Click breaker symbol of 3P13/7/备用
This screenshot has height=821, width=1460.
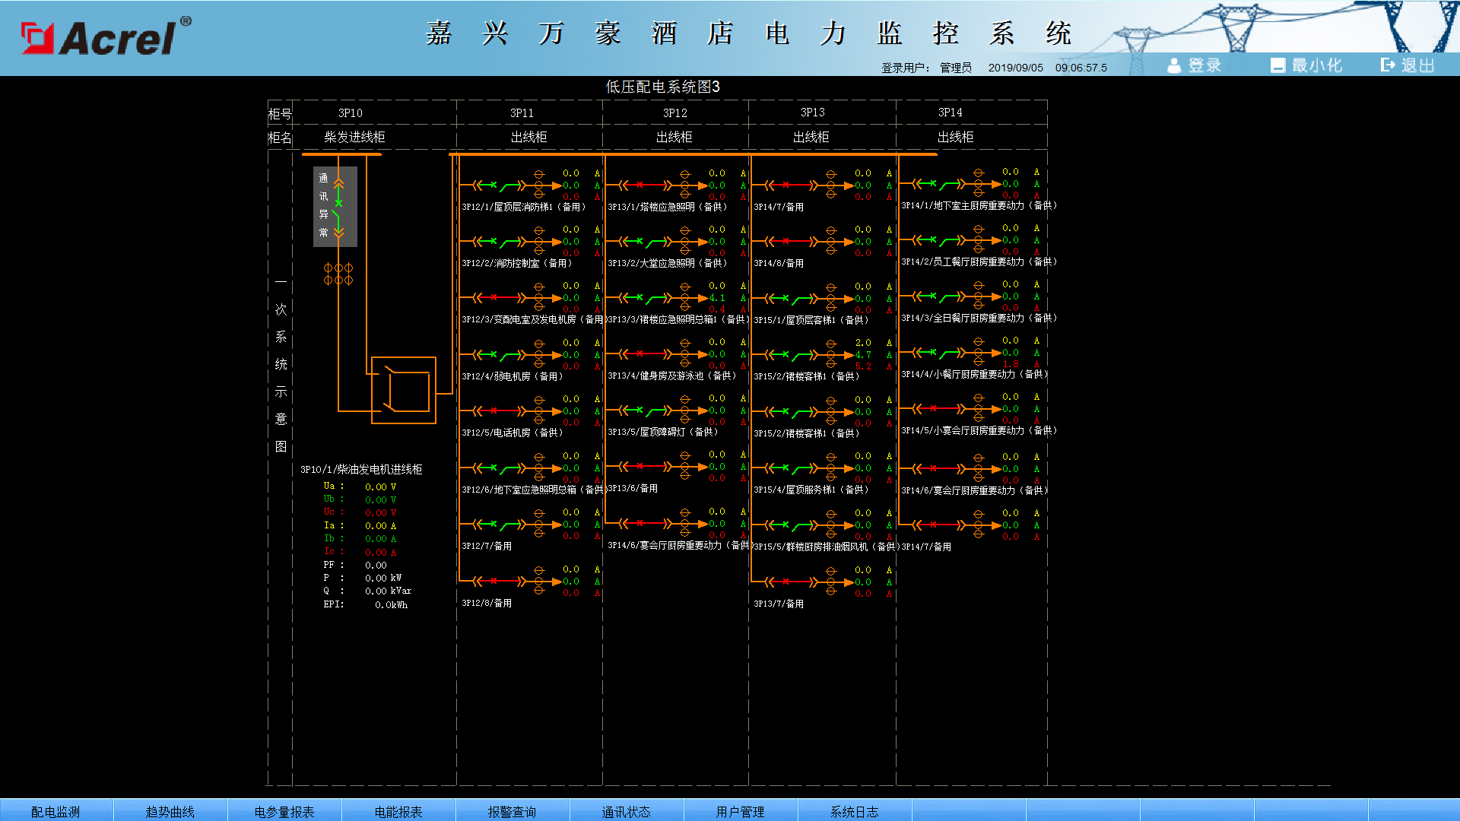click(x=791, y=582)
